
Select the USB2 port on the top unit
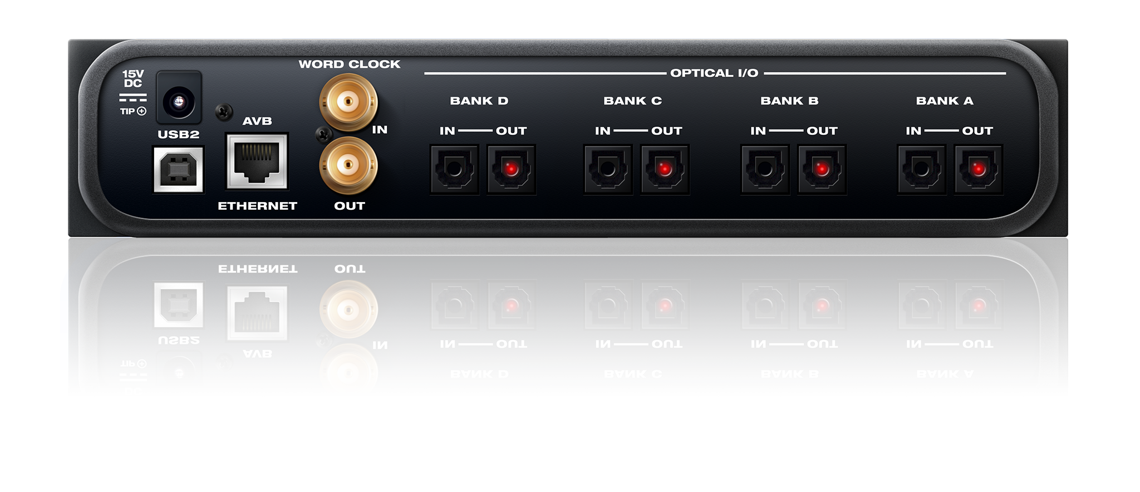[x=178, y=170]
